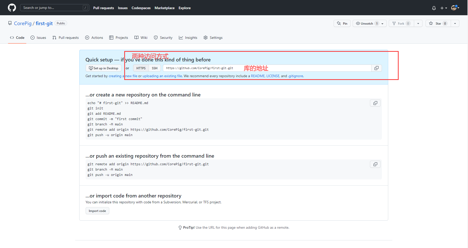Open the notifications bell
Screen dimensions: 468x248
[x=434, y=8]
